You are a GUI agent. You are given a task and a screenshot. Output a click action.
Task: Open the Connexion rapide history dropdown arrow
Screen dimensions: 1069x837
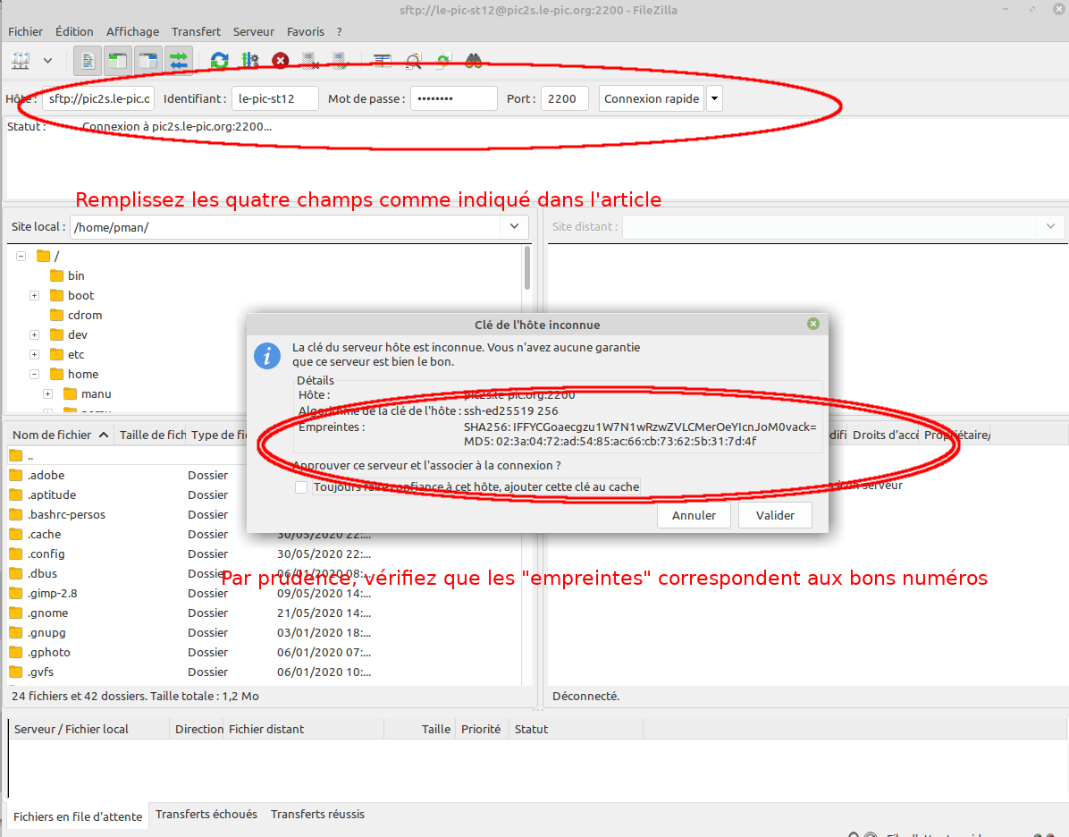tap(714, 99)
